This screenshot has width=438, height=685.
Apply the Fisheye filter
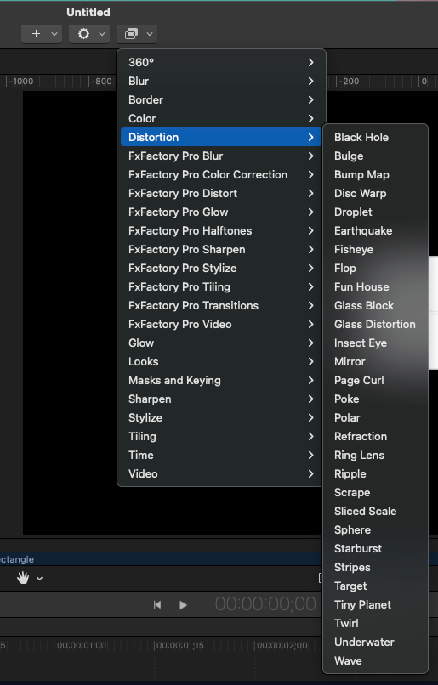pyautogui.click(x=375, y=250)
